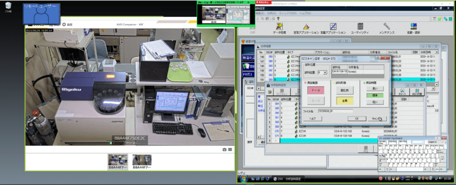Open the 分析(A) menu
This screenshot has height=185, width=456.
(x=271, y=13)
